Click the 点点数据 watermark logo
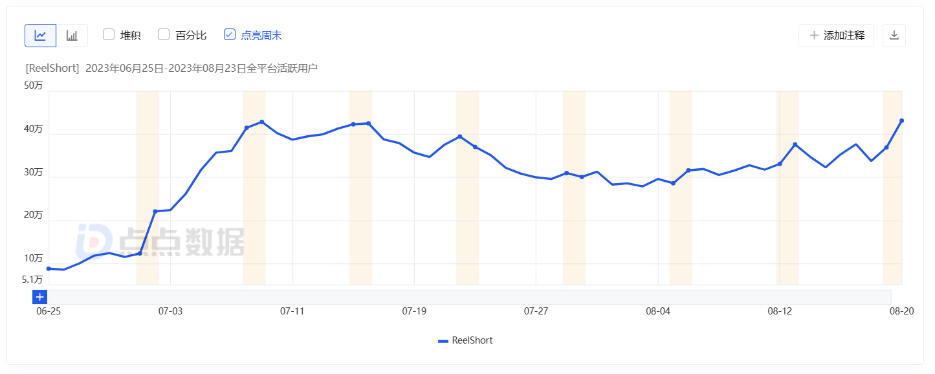Screen dimensions: 935x374 (160, 241)
